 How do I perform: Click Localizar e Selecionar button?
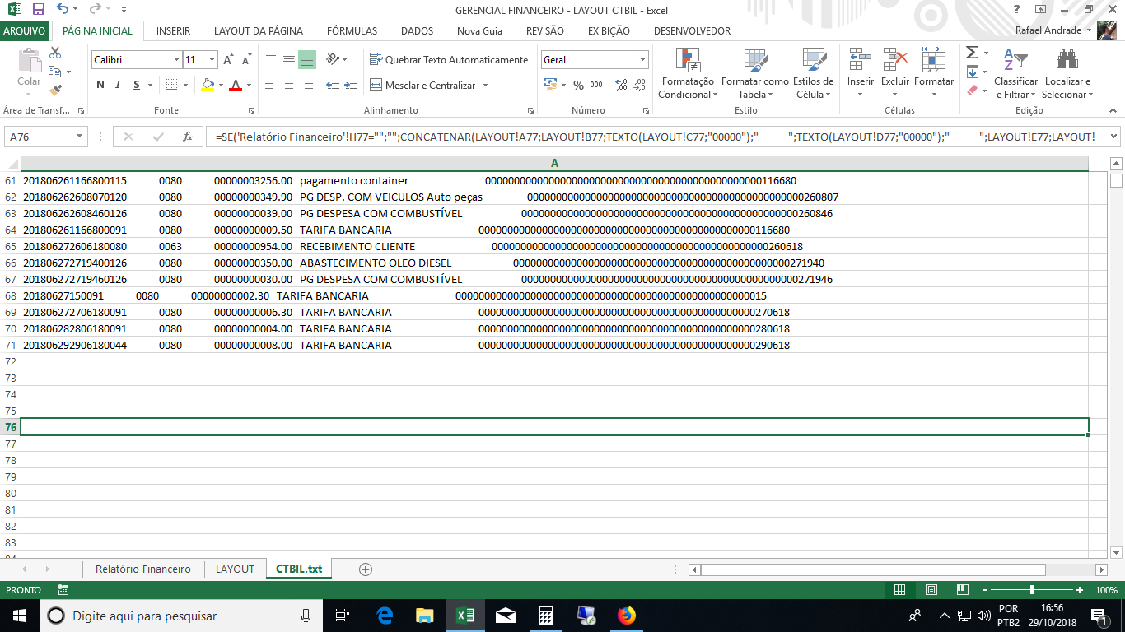[1067, 74]
